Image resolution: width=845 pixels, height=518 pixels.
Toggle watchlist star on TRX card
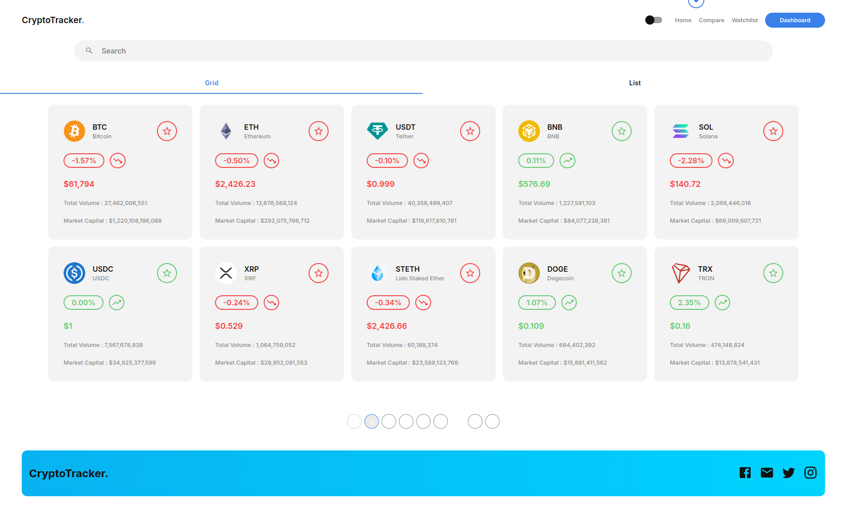[x=773, y=273]
